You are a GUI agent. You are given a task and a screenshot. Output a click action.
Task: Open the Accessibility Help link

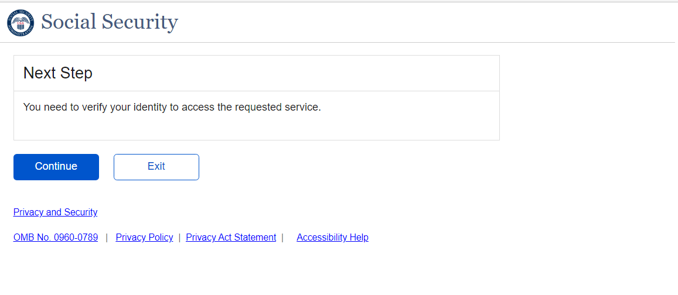click(332, 237)
